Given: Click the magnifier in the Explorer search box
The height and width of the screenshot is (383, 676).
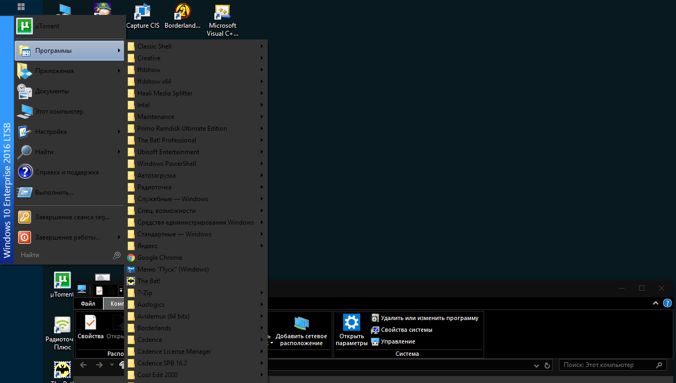Looking at the screenshot, I should coord(659,365).
